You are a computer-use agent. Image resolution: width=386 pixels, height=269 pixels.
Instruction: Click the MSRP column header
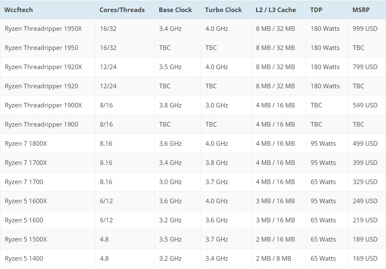[x=361, y=10]
